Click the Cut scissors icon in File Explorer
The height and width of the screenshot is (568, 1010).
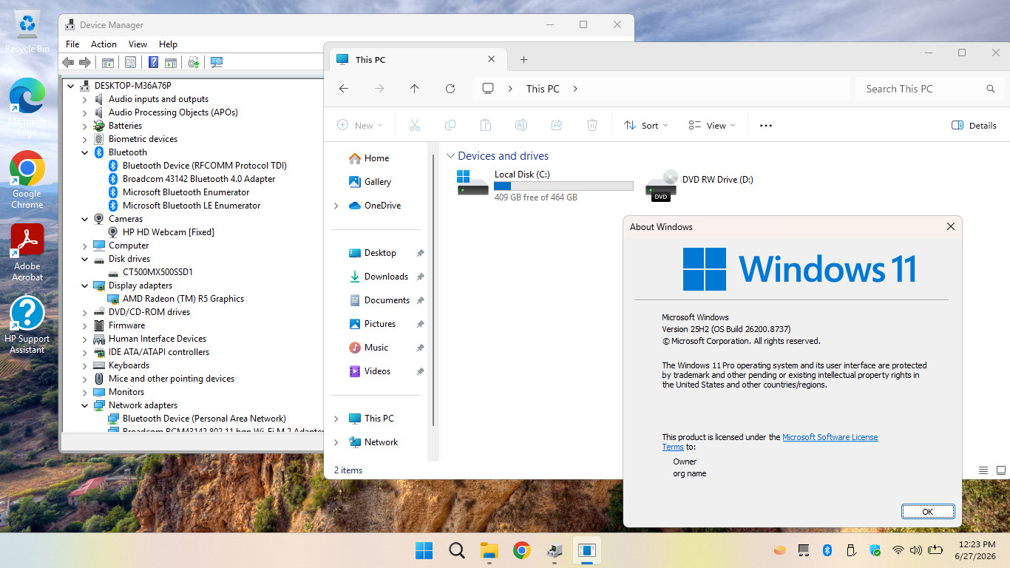(415, 126)
